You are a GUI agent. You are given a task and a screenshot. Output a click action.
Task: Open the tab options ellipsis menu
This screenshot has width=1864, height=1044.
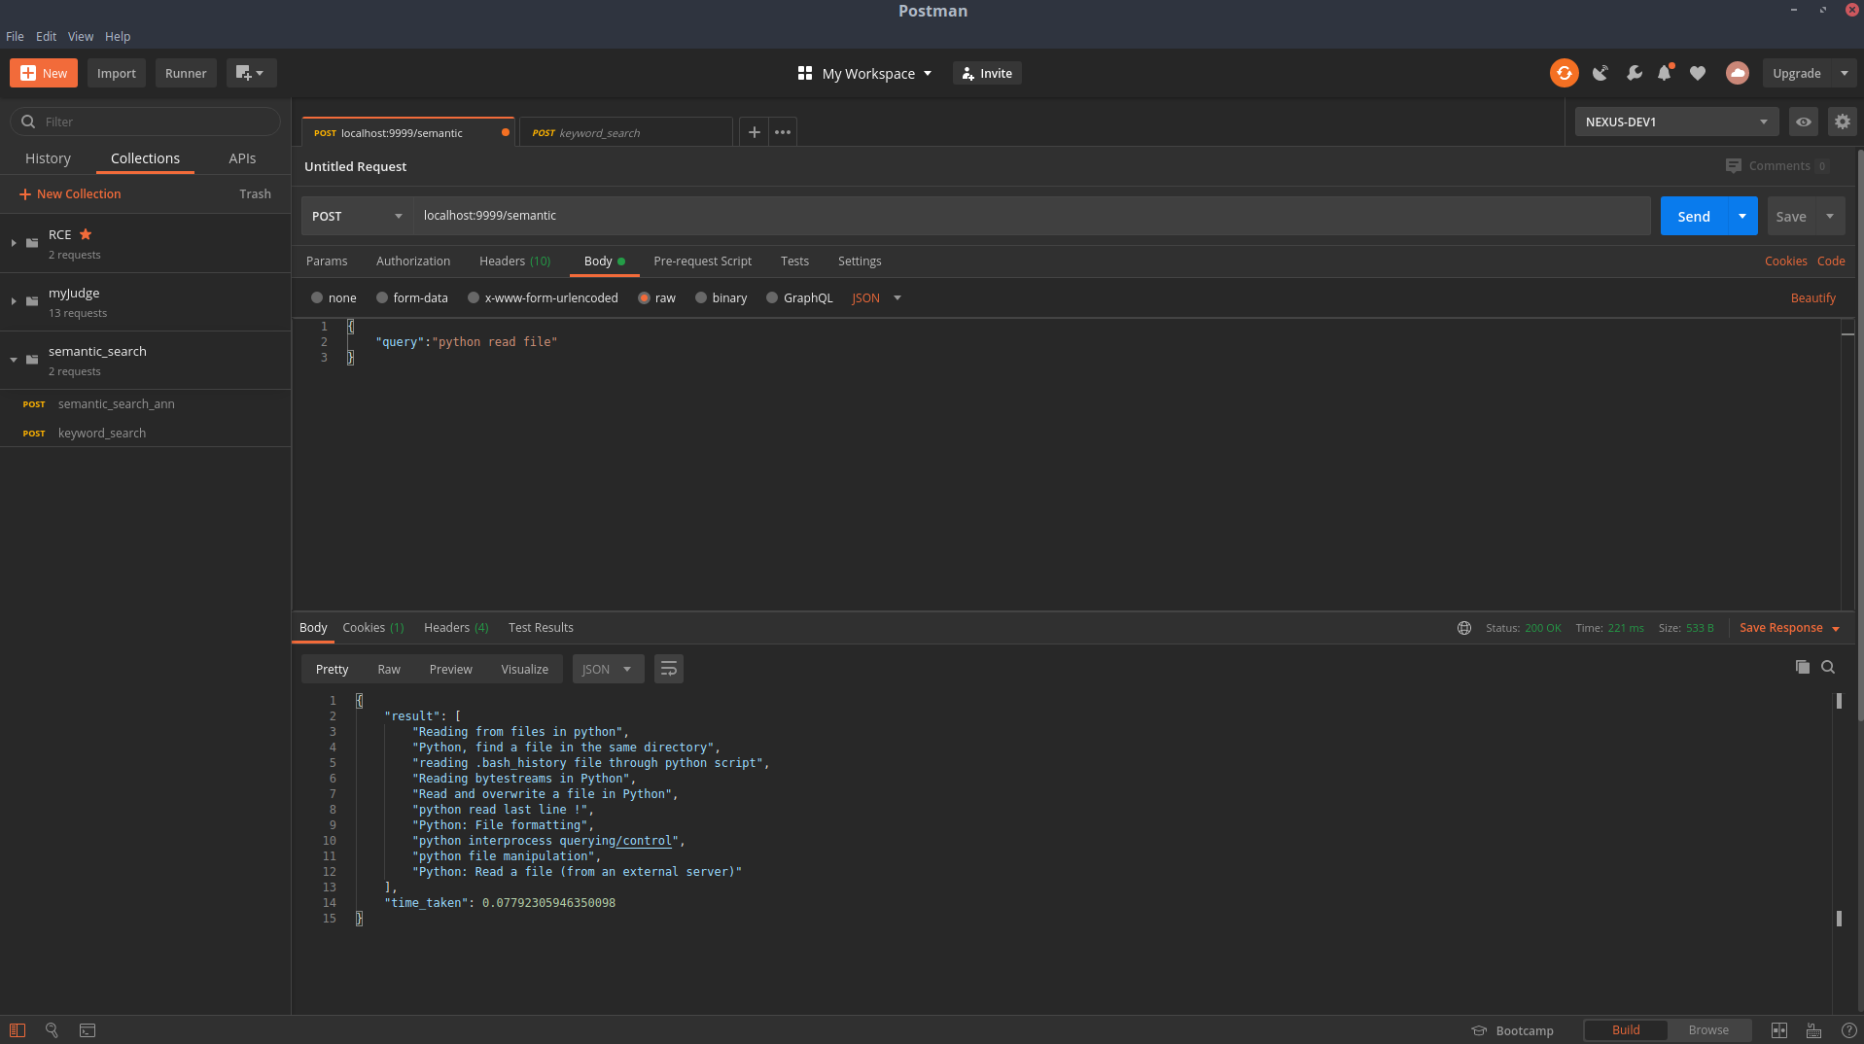pos(783,132)
